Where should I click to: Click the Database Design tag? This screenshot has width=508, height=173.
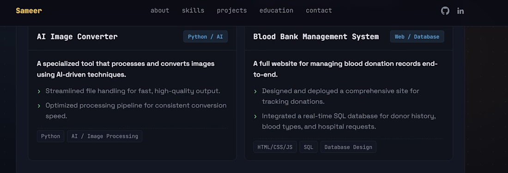click(x=348, y=147)
